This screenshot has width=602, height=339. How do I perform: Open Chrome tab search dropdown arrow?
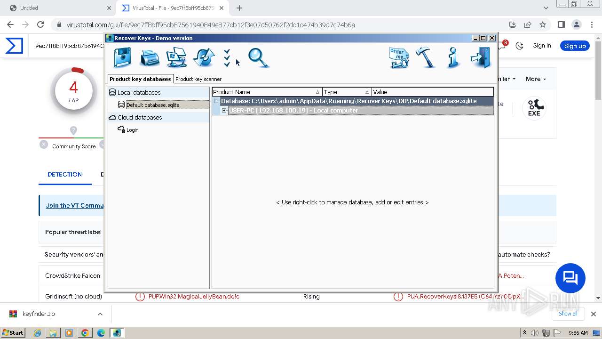[546, 8]
